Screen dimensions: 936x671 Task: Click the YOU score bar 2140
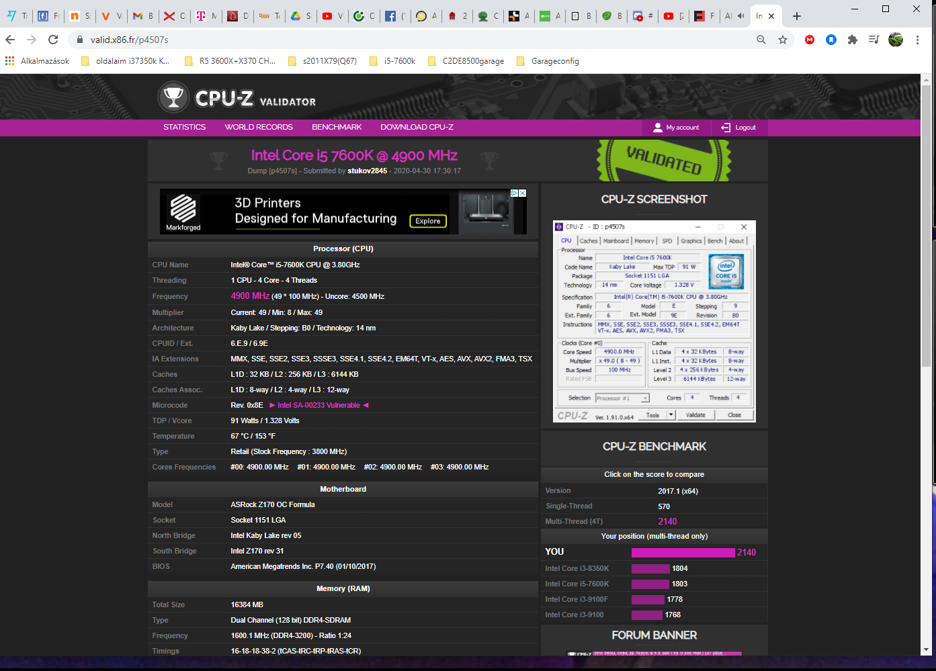[683, 553]
